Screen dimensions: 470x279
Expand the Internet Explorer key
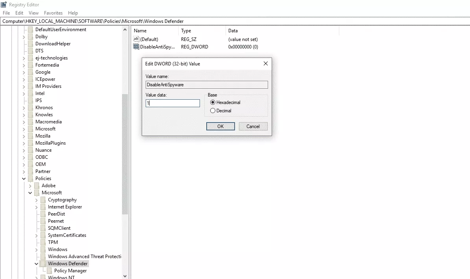[37, 207]
